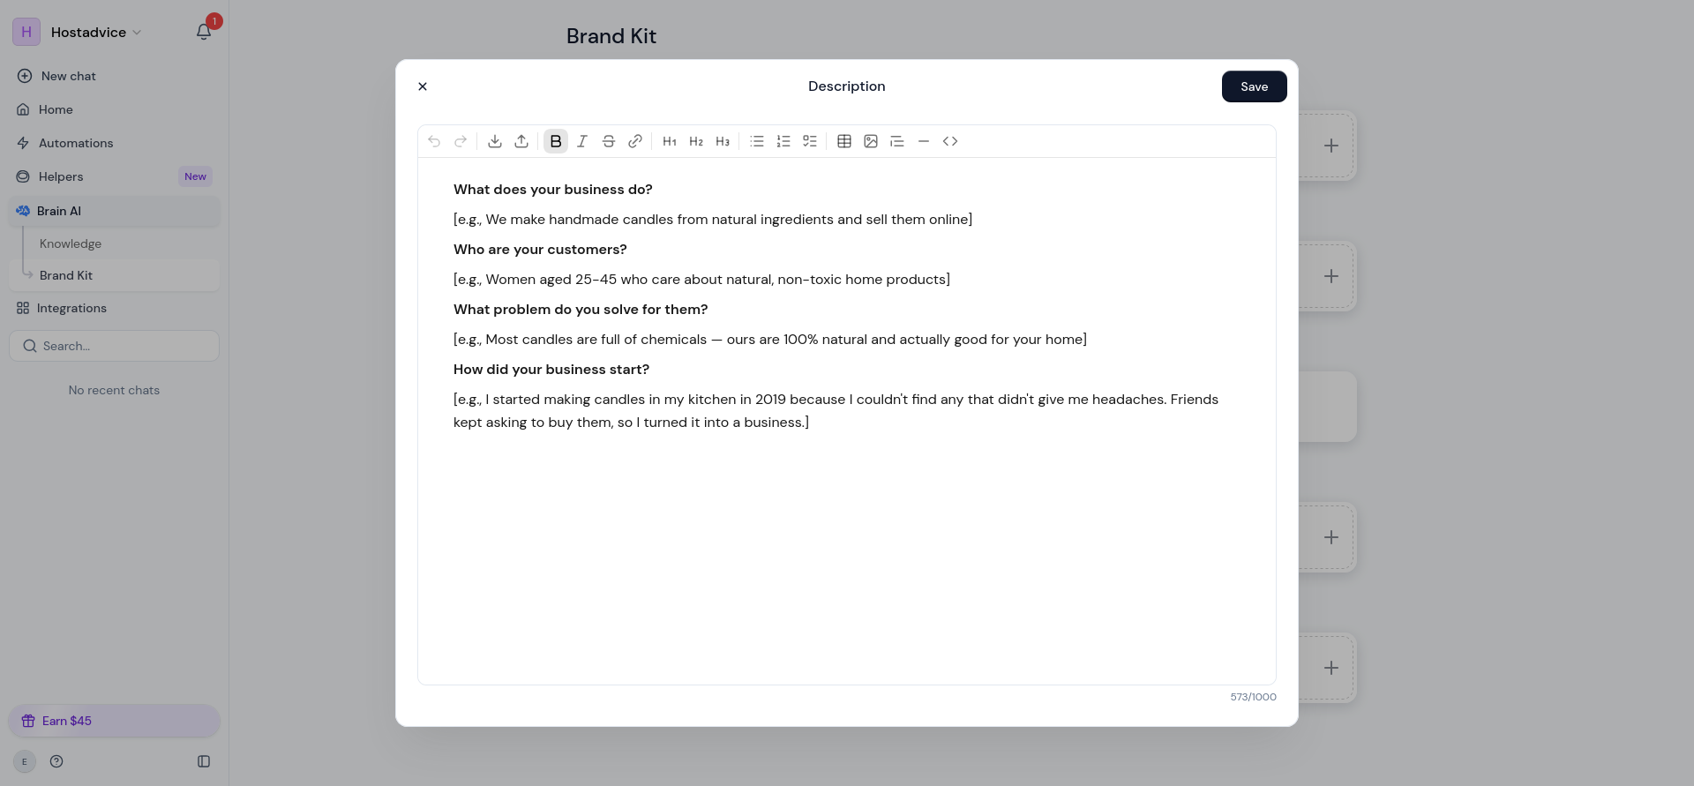Click the 'What does your business do?' heading
Viewport: 1694px width, 786px height.
point(553,190)
